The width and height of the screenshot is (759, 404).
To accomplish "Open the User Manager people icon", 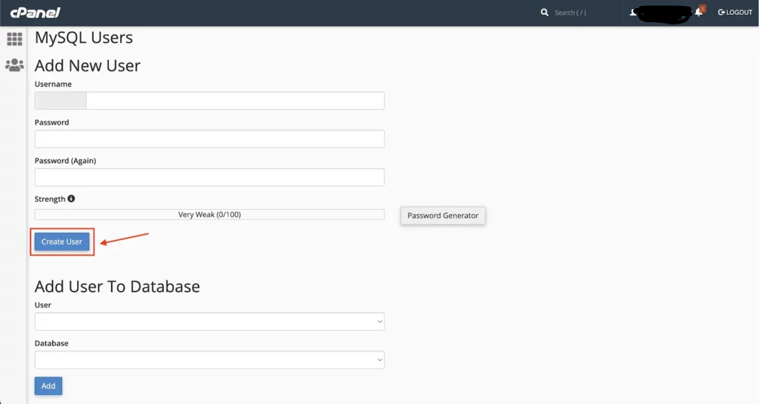I will [15, 64].
